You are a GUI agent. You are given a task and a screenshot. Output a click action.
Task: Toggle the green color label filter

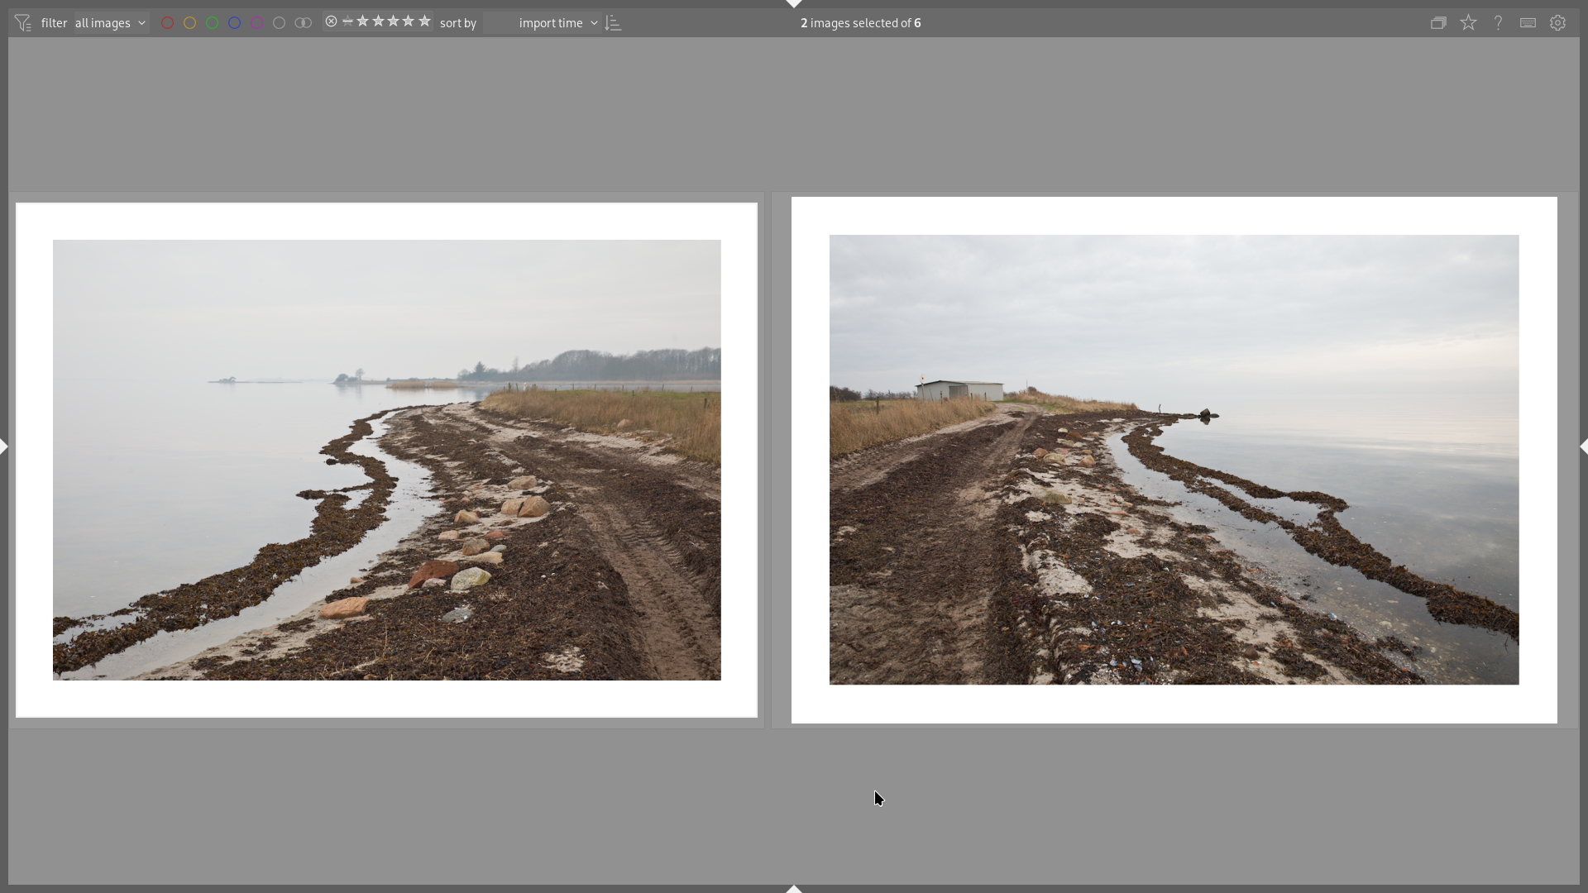point(213,23)
